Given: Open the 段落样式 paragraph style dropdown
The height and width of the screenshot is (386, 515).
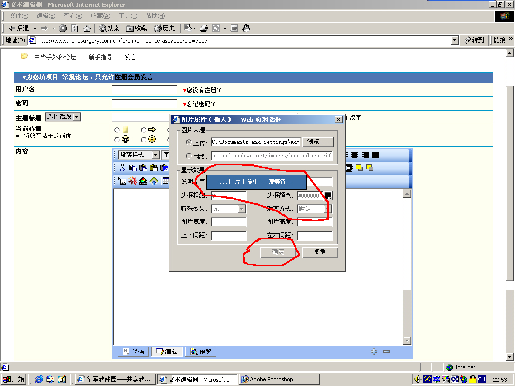Looking at the screenshot, I should [139, 155].
